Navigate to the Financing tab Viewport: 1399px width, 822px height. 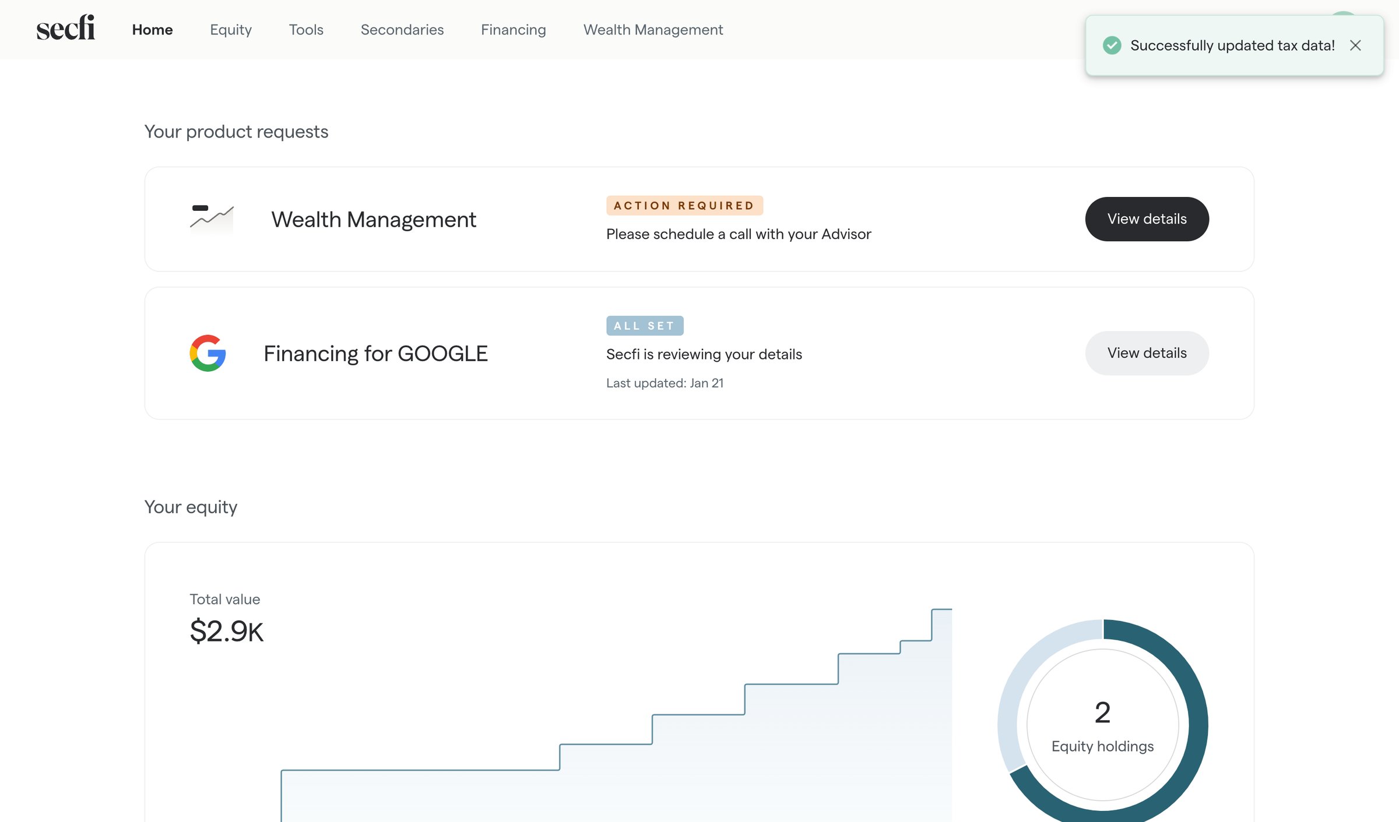pos(514,30)
